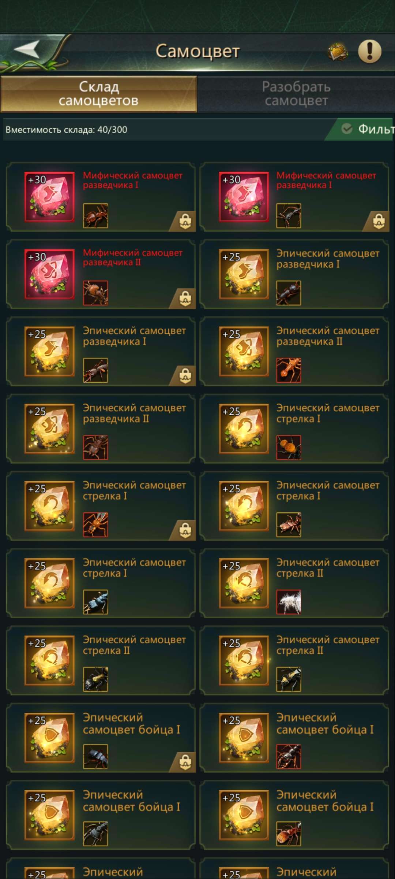The width and height of the screenshot is (395, 879).
Task: Open the exclamation mark info icon
Action: [x=369, y=51]
